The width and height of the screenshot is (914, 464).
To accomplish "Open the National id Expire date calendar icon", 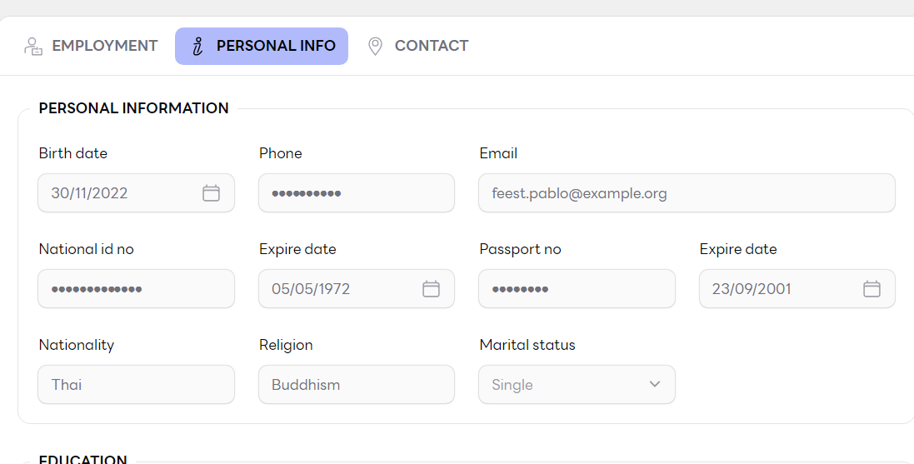I will click(x=431, y=288).
